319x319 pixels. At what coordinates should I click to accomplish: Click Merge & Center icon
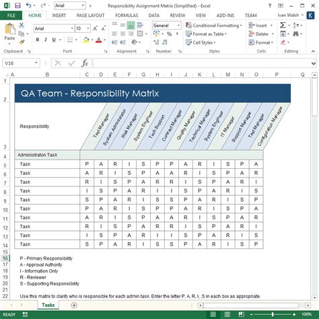click(x=140, y=34)
